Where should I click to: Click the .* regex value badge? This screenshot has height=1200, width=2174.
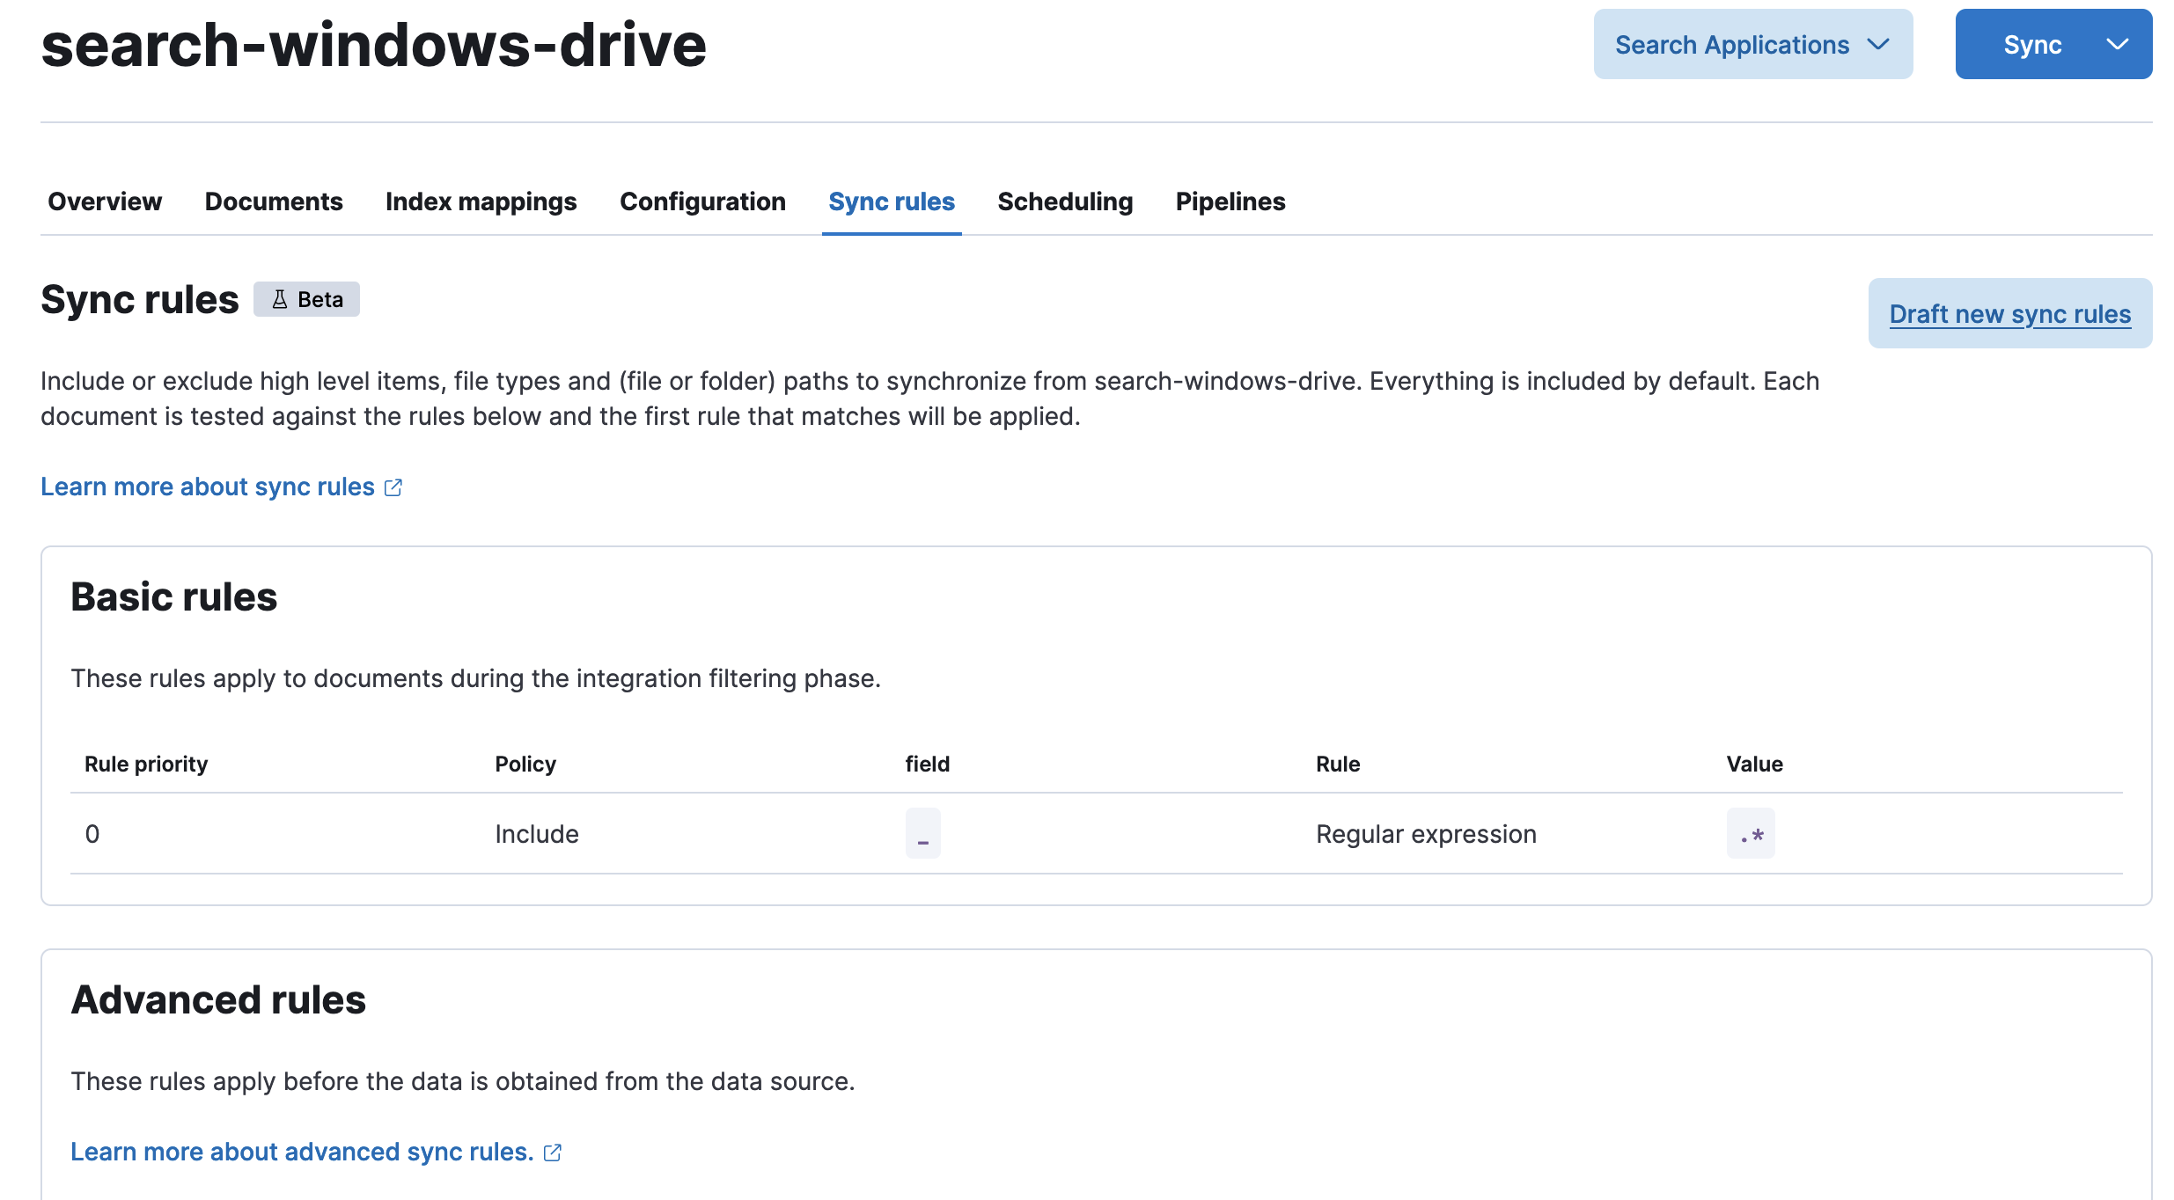[1750, 833]
